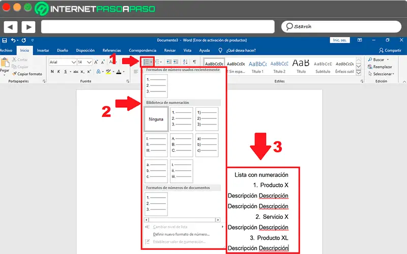This screenshot has height=254, width=407.
Task: Choose the A. B. C. numbering format
Action: (x=182, y=145)
